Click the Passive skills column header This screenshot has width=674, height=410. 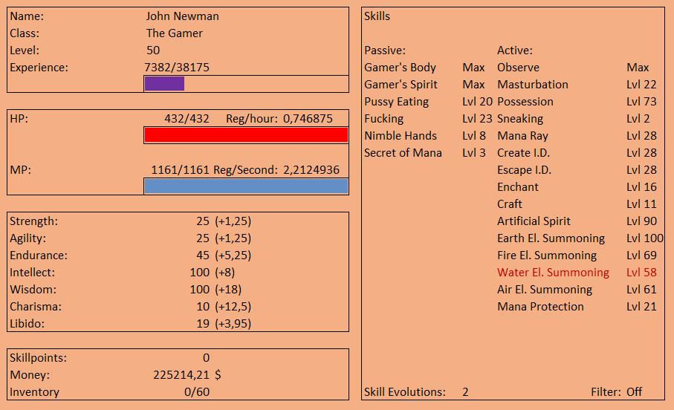pyautogui.click(x=385, y=51)
